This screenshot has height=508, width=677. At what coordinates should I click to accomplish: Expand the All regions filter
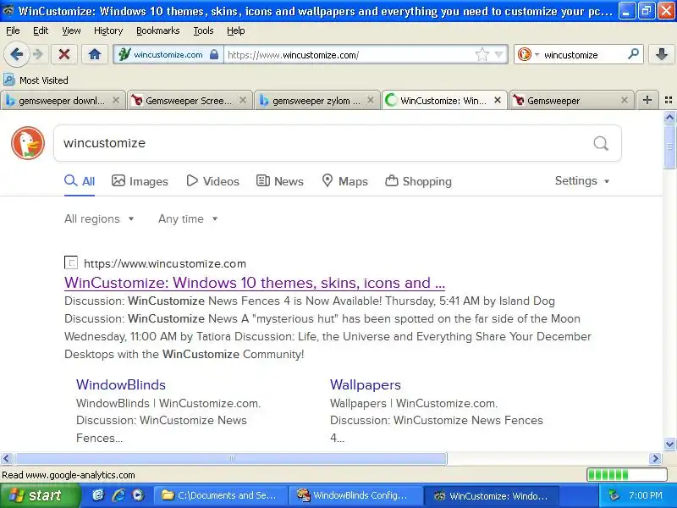point(99,218)
